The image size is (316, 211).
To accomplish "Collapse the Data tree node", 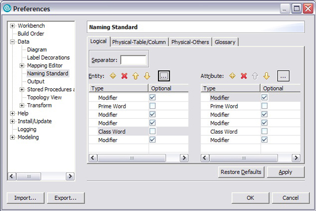I will 13,42.
